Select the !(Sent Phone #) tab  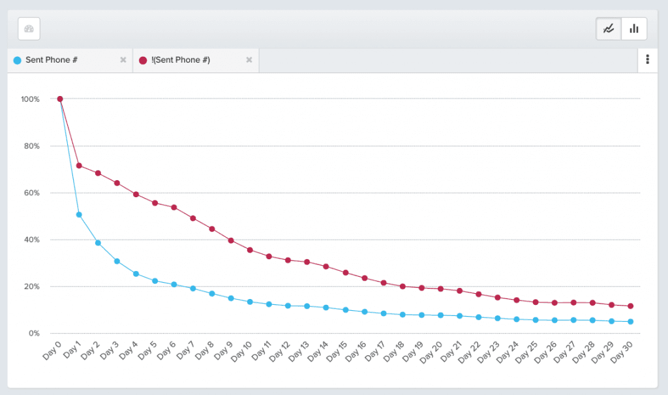[182, 60]
